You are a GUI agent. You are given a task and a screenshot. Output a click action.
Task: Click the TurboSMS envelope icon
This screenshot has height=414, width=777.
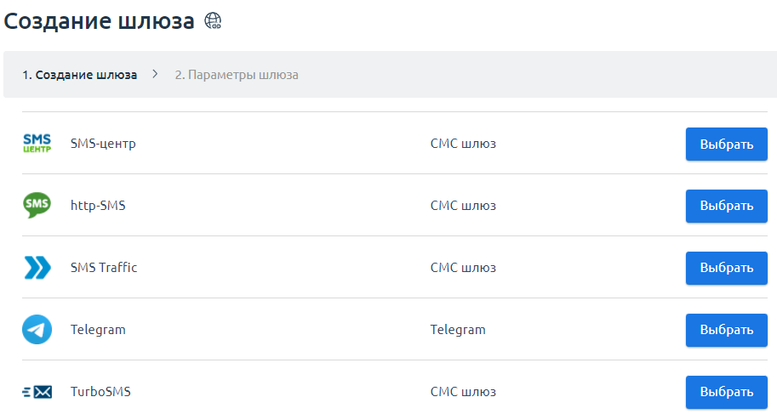[37, 392]
